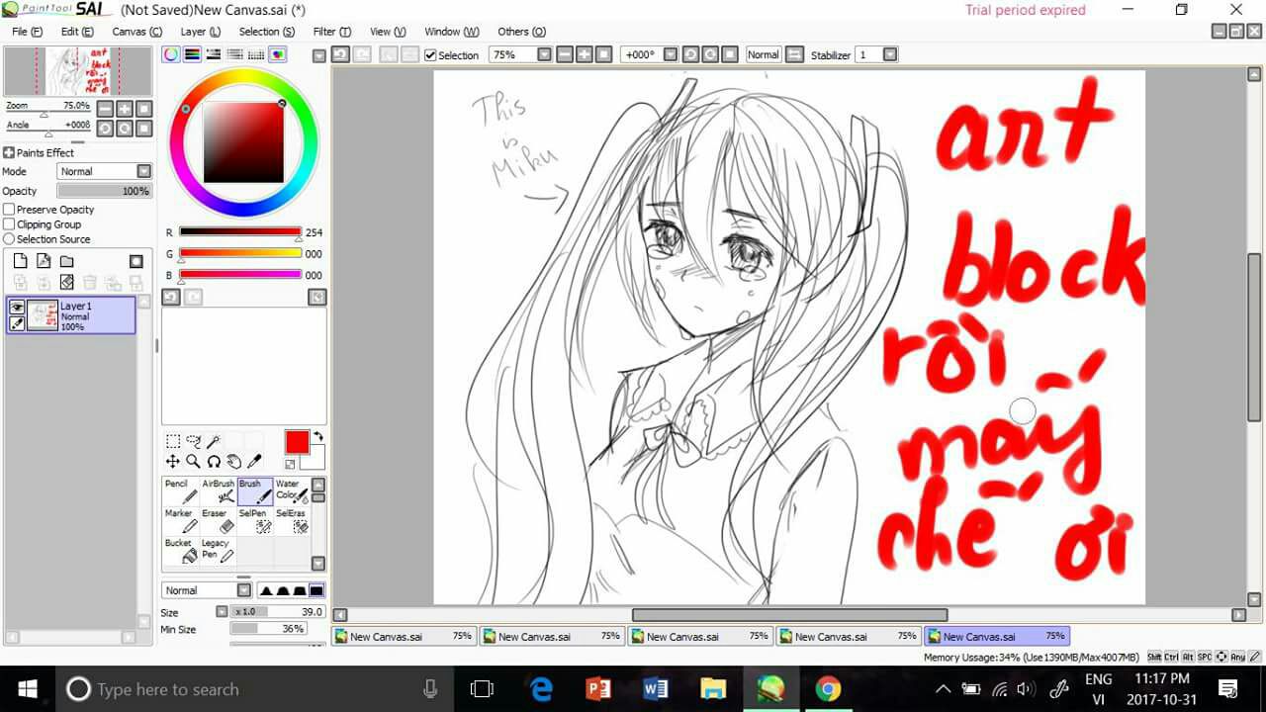Choose the Water Color tool

[x=292, y=491]
